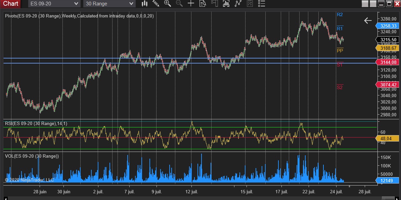Select the drawing tools pencil icon
Image resolution: width=401 pixels, height=200 pixels.
156,4
